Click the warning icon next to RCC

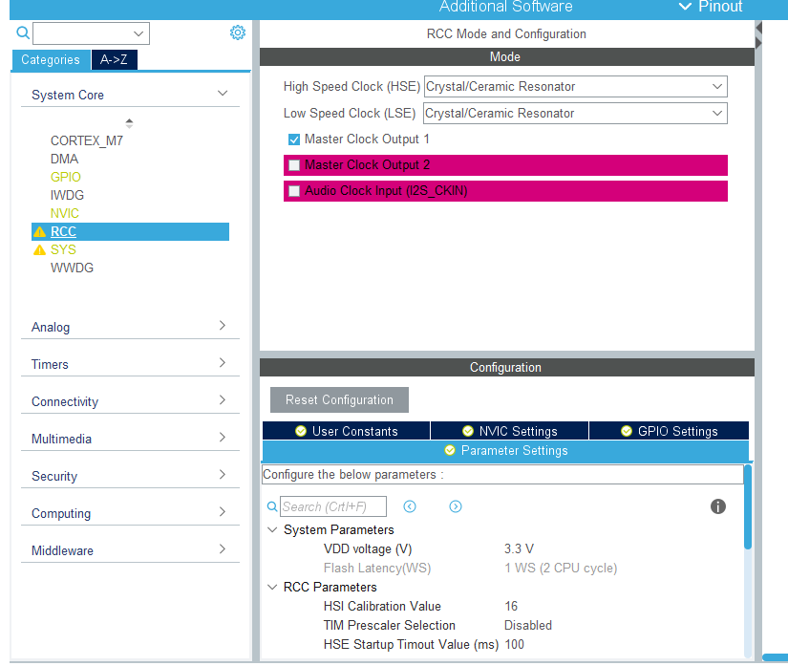pos(39,232)
